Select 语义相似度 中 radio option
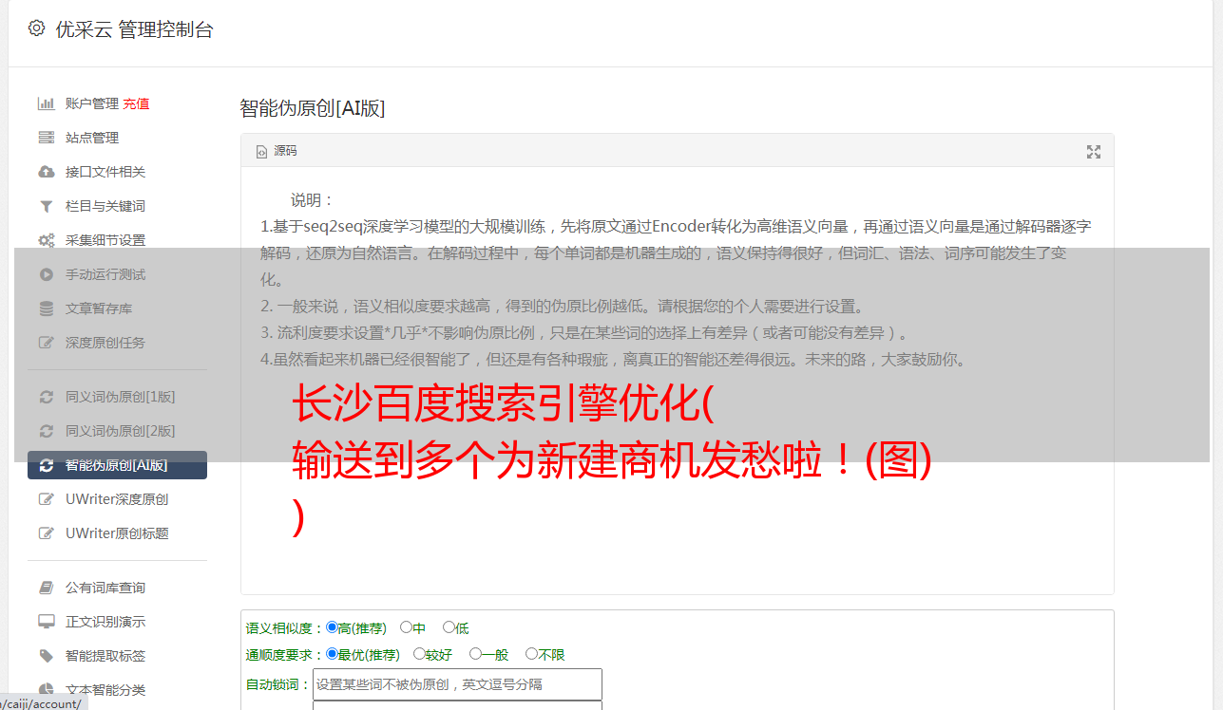This screenshot has width=1223, height=710. click(406, 627)
